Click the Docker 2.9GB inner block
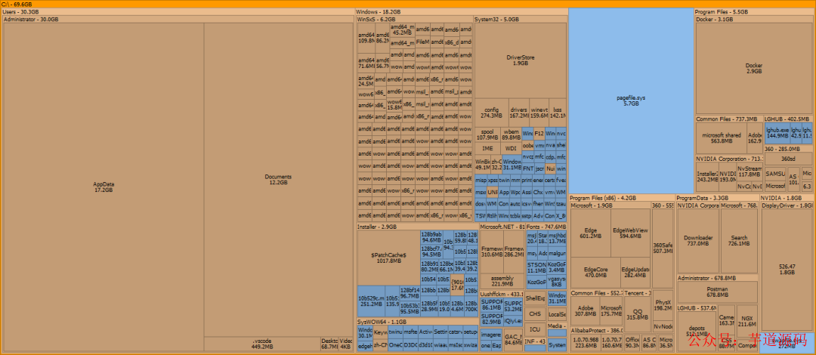Image resolution: width=816 pixels, height=355 pixels. pos(753,69)
